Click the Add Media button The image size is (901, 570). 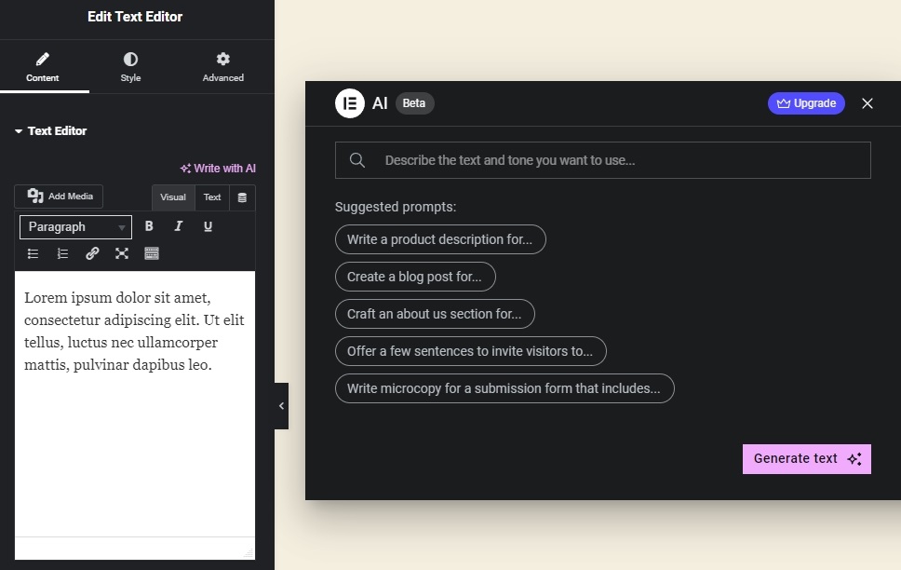pos(60,197)
